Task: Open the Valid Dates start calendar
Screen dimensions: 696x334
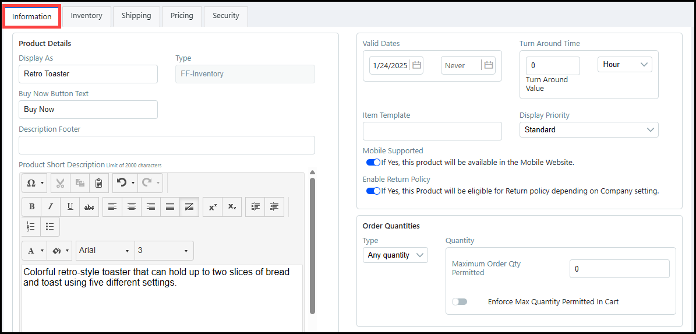Action: click(x=416, y=65)
